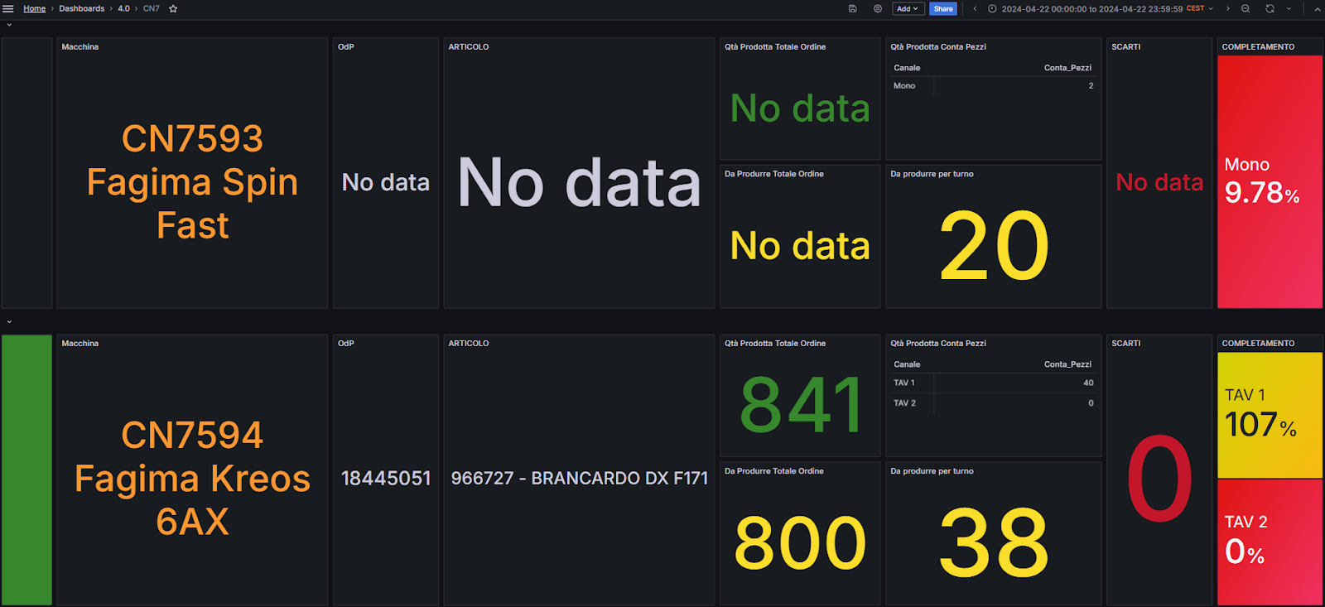Image resolution: width=1325 pixels, height=607 pixels.
Task: Refresh the dashboard
Action: point(1270,8)
